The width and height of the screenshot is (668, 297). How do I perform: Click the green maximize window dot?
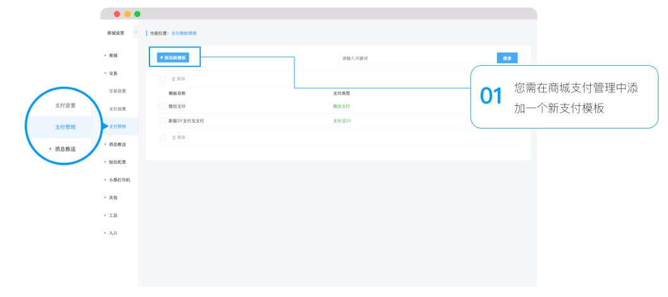coord(137,14)
